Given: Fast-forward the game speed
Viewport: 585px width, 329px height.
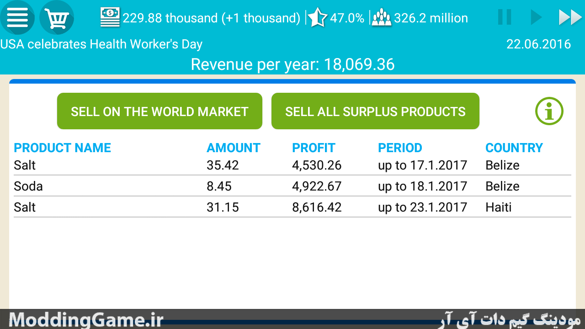Looking at the screenshot, I should (570, 17).
